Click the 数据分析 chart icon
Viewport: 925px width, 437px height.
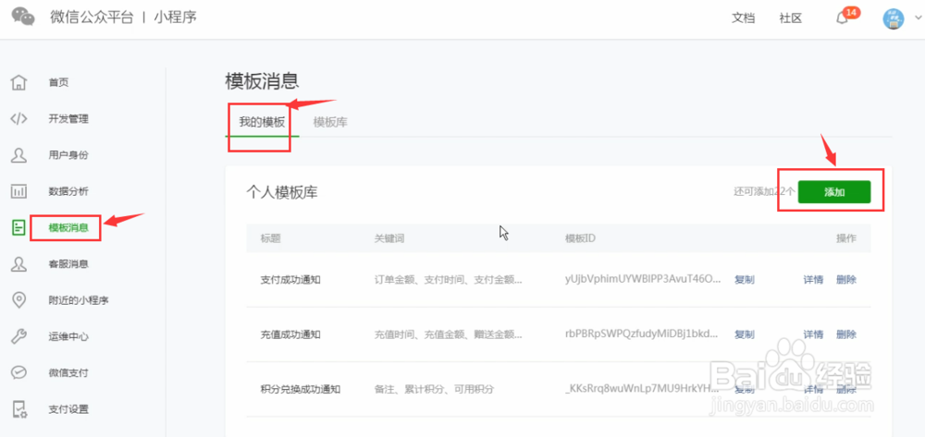[19, 191]
